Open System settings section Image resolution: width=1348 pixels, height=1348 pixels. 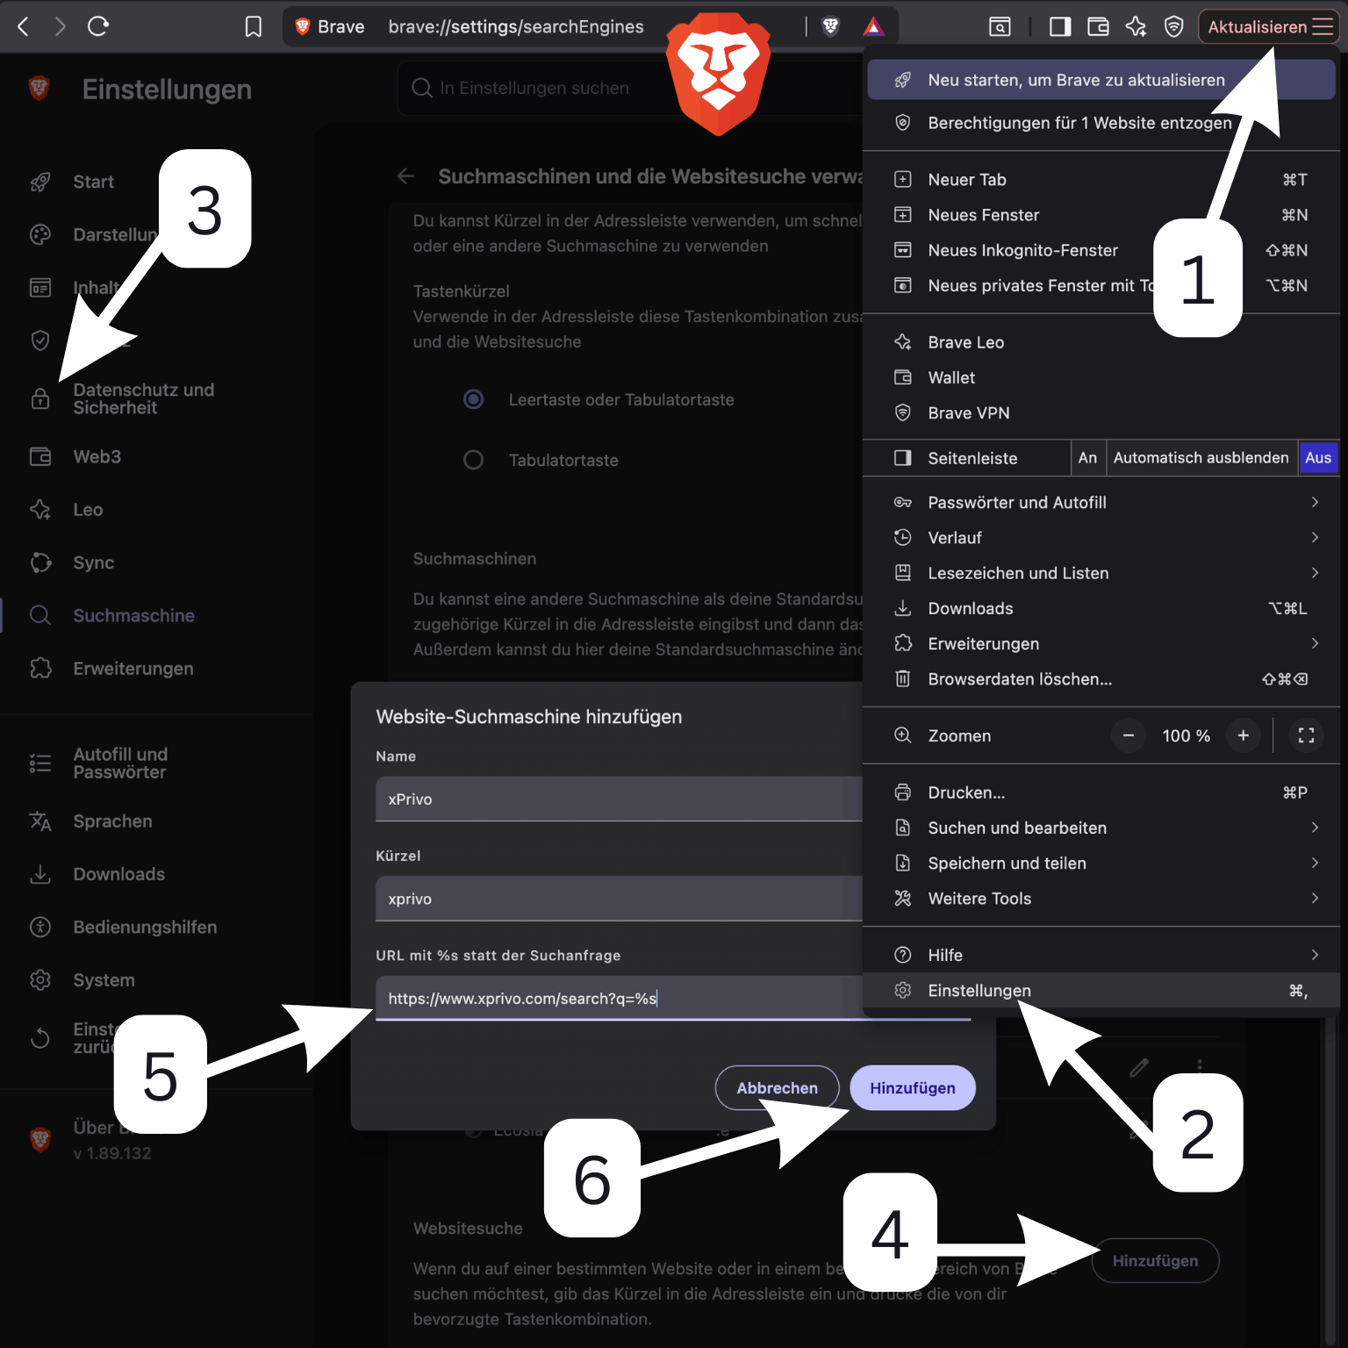104,980
